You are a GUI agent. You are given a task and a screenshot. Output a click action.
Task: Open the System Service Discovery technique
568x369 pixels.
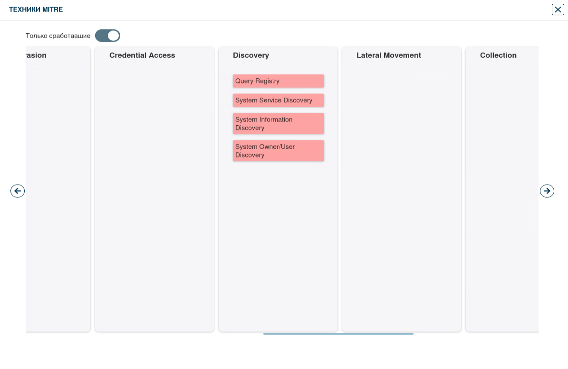tap(278, 100)
